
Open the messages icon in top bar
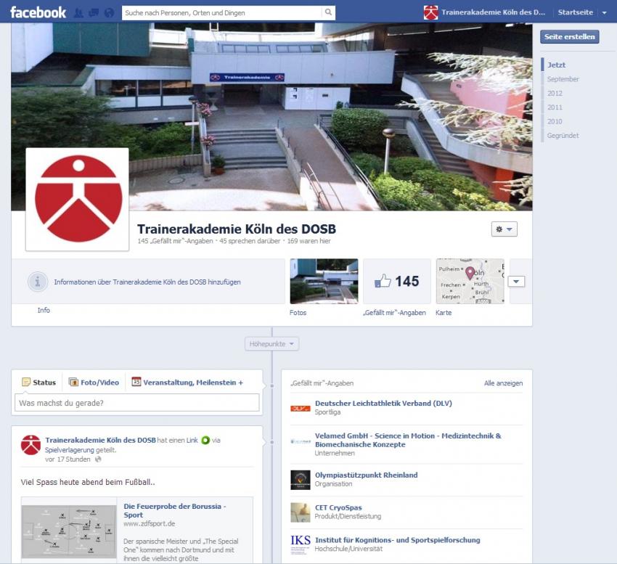[94, 13]
